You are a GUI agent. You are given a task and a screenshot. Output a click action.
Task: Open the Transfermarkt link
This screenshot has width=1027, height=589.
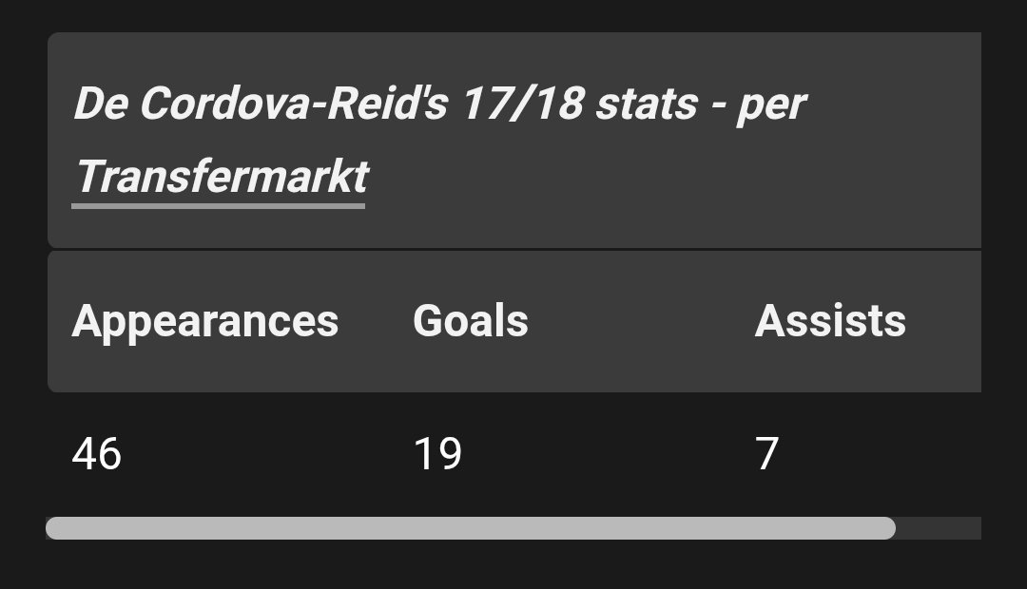click(x=221, y=177)
